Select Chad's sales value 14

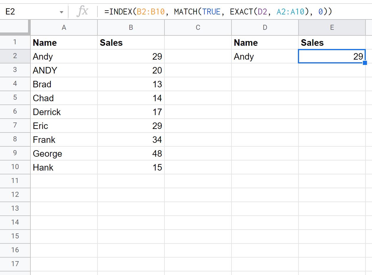[x=131, y=98]
